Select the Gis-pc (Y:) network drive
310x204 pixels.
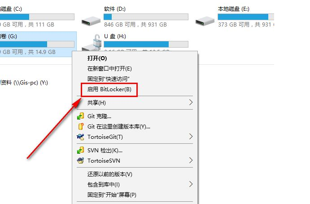(x=24, y=83)
